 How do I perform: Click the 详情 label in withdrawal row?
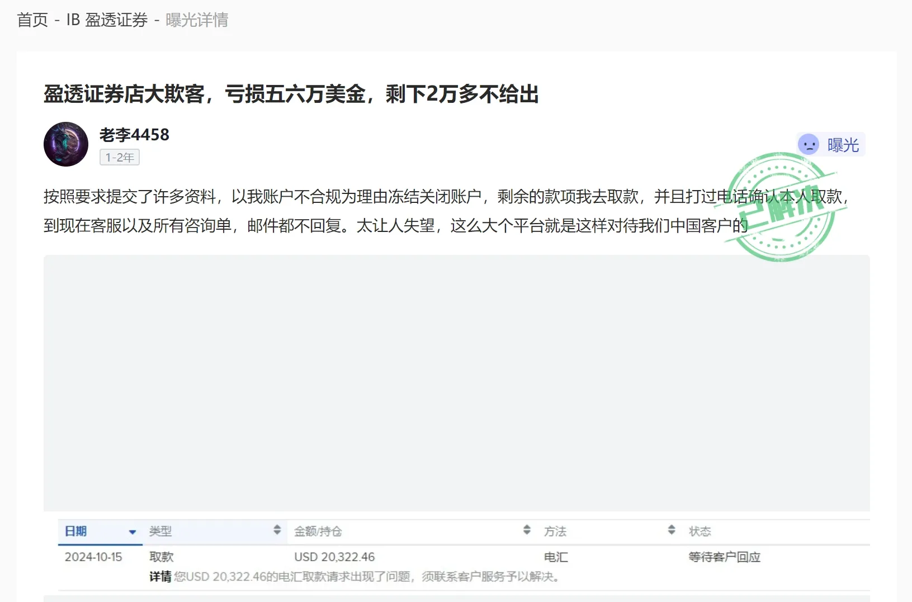[x=160, y=577]
